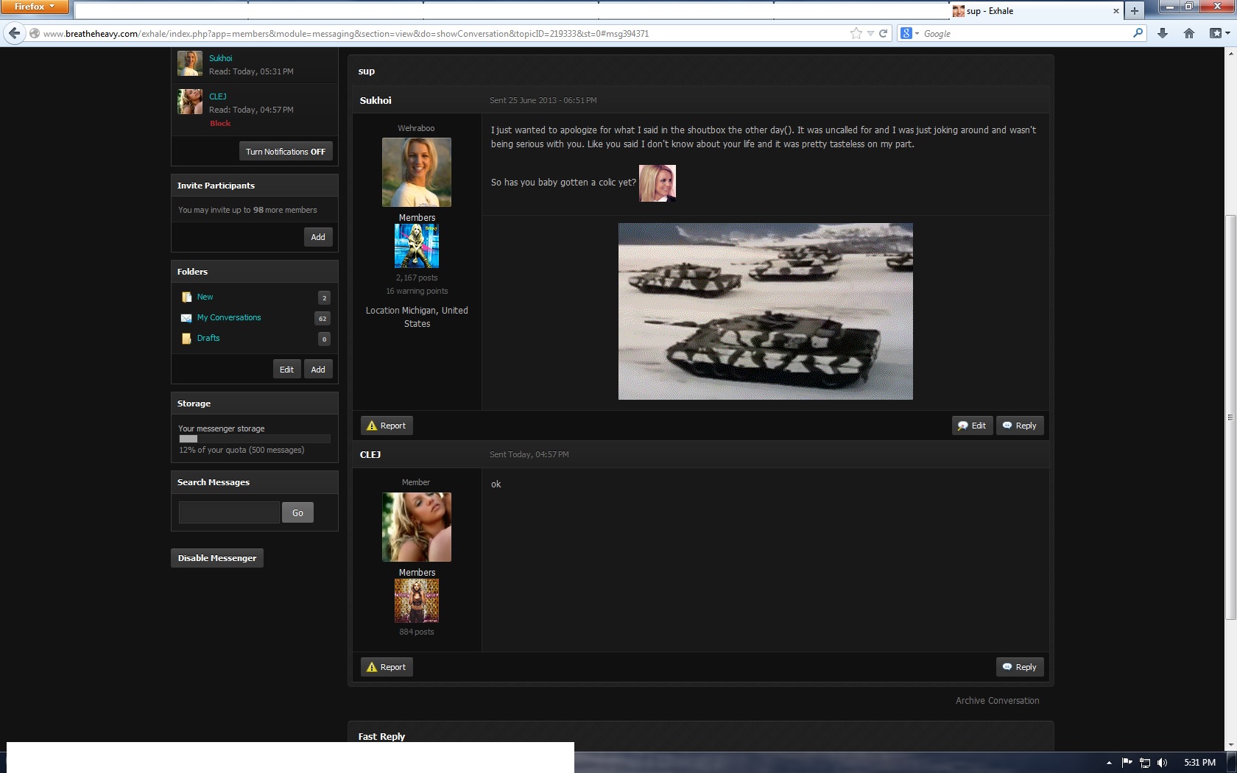This screenshot has height=773, width=1237.
Task: Open CLEJ's large profile photo in post
Action: pyautogui.click(x=417, y=527)
